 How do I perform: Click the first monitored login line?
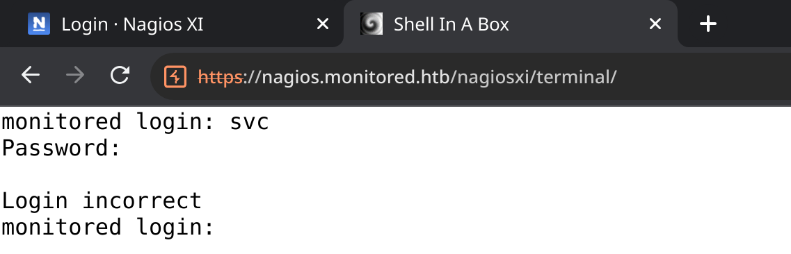[x=135, y=122]
